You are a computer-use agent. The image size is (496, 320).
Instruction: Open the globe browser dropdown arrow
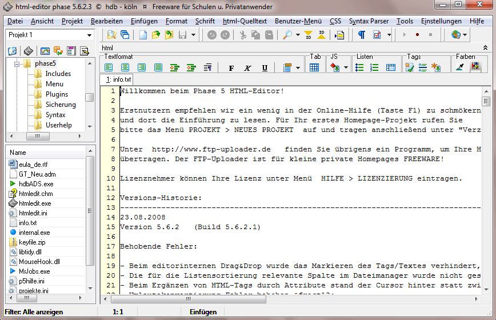pyautogui.click(x=465, y=35)
